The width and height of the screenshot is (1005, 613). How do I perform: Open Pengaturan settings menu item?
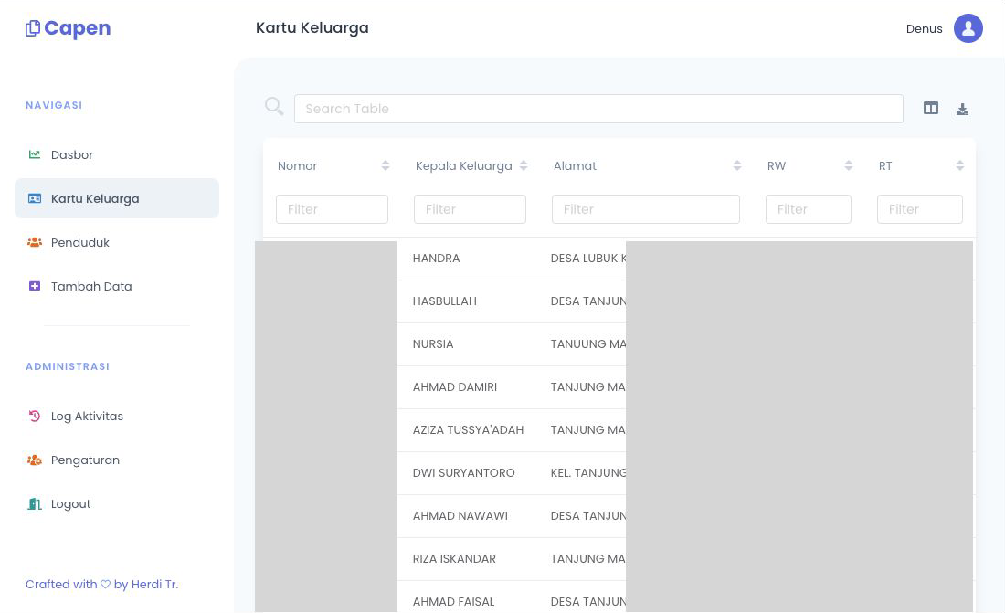[x=85, y=460]
